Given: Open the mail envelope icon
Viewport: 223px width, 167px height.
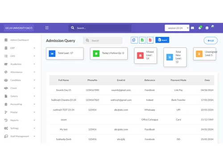Looking at the screenshot, I should pyautogui.click(x=192, y=28).
